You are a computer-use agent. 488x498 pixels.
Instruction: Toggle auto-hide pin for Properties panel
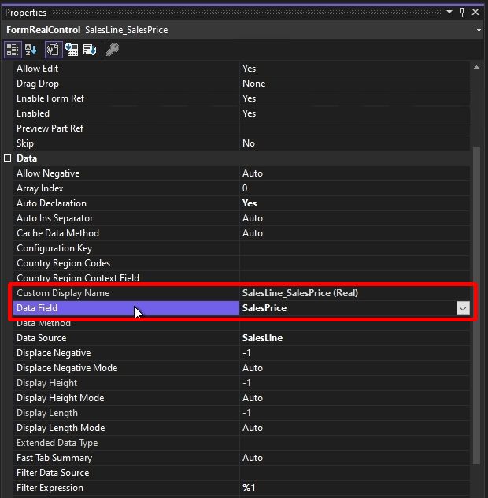464,12
